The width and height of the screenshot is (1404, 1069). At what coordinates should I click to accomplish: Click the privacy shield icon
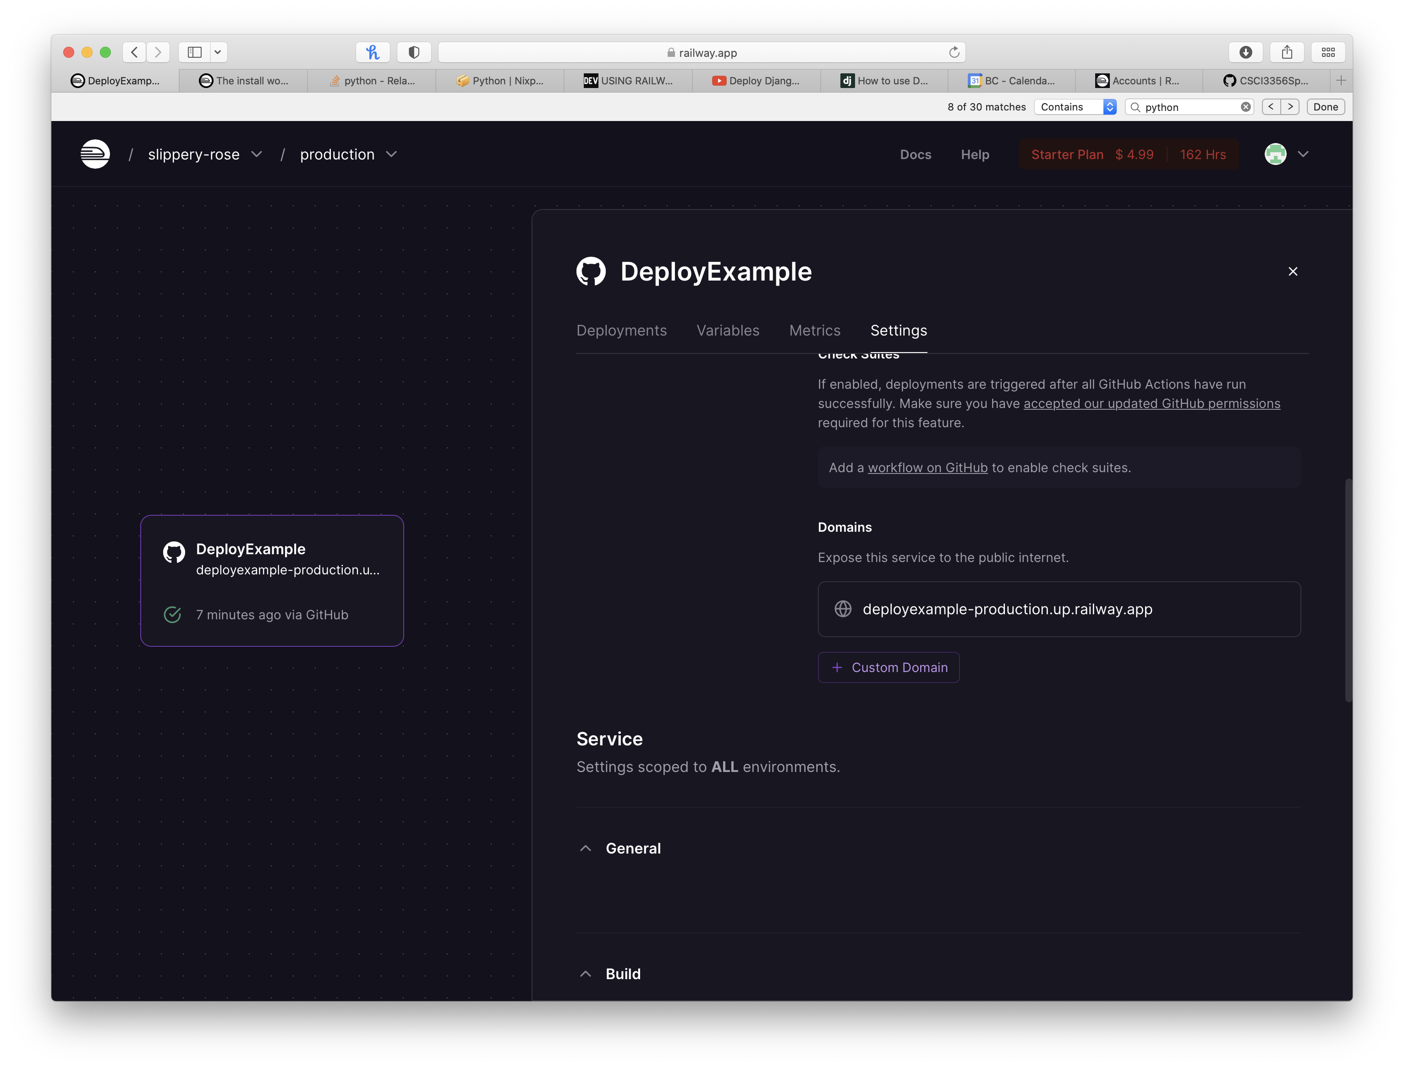pos(413,52)
